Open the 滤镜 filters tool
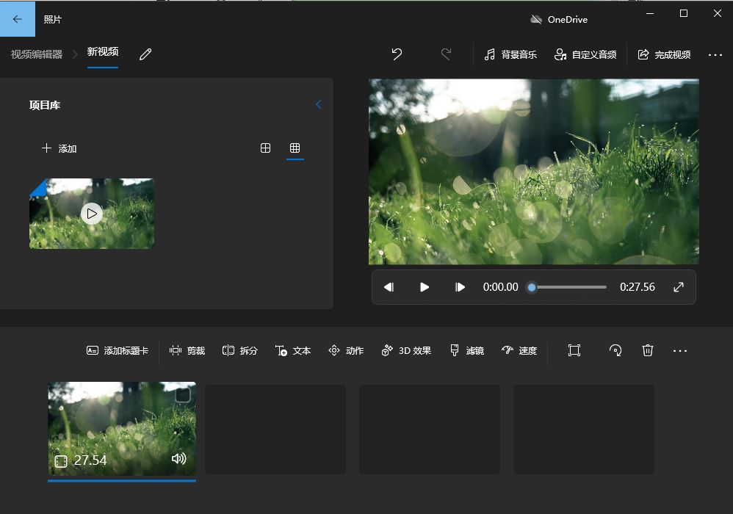The width and height of the screenshot is (733, 514). (x=466, y=350)
